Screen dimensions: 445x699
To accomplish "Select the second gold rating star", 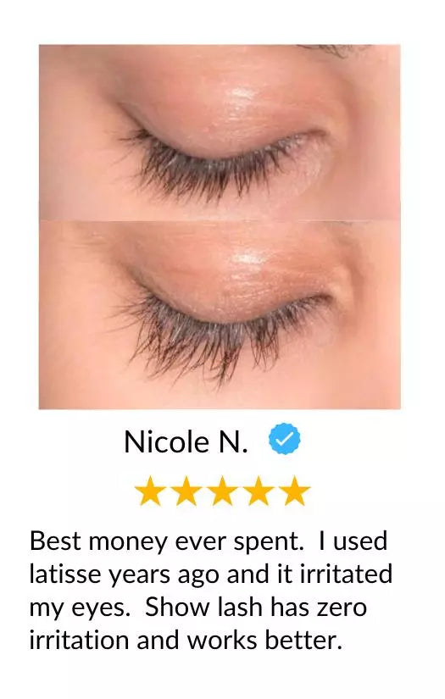I will [x=186, y=491].
